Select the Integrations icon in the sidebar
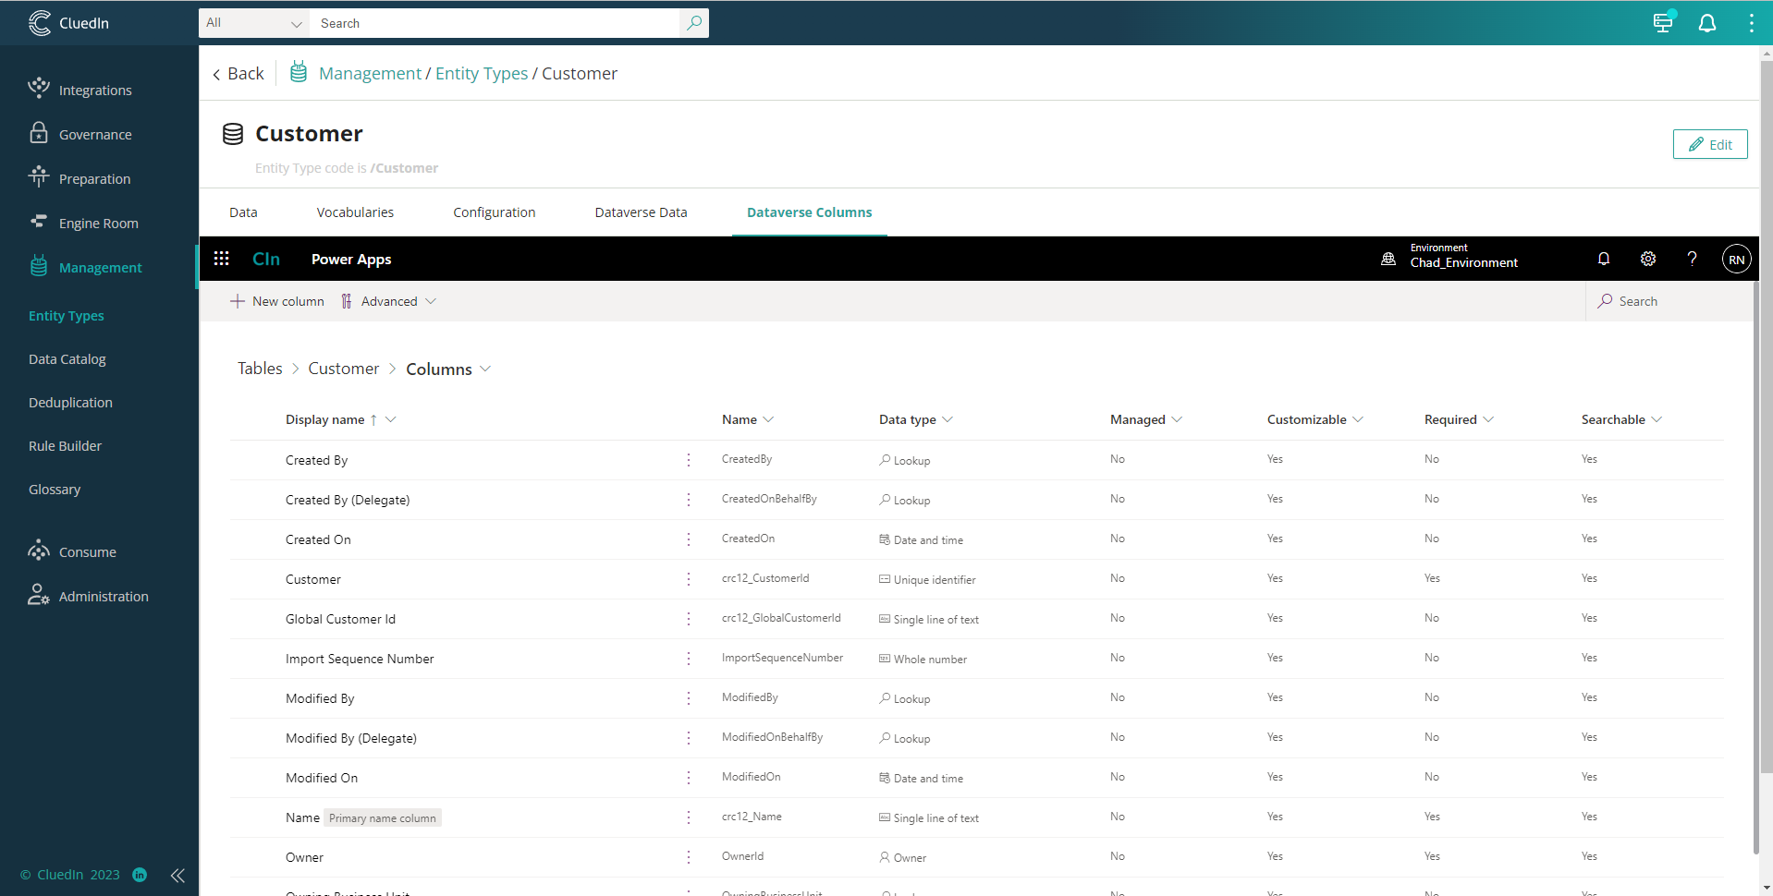 tap(39, 88)
